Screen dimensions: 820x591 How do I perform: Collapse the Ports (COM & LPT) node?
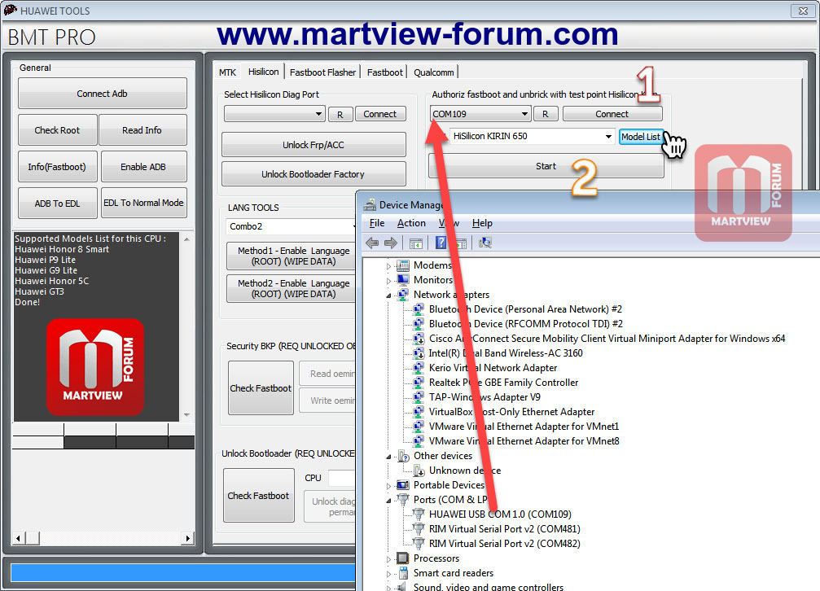click(388, 501)
